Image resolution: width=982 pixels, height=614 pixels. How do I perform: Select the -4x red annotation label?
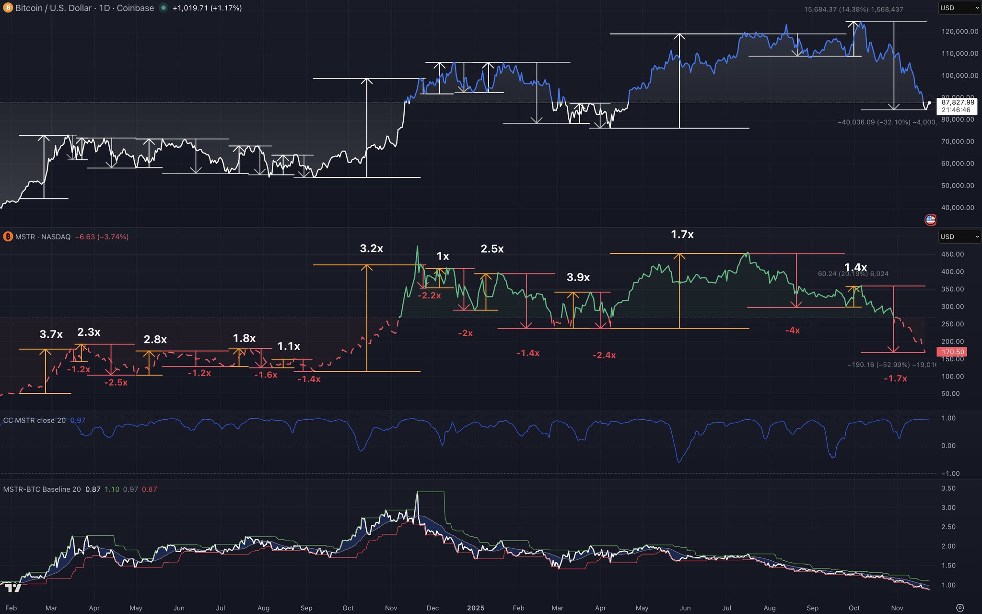point(792,331)
